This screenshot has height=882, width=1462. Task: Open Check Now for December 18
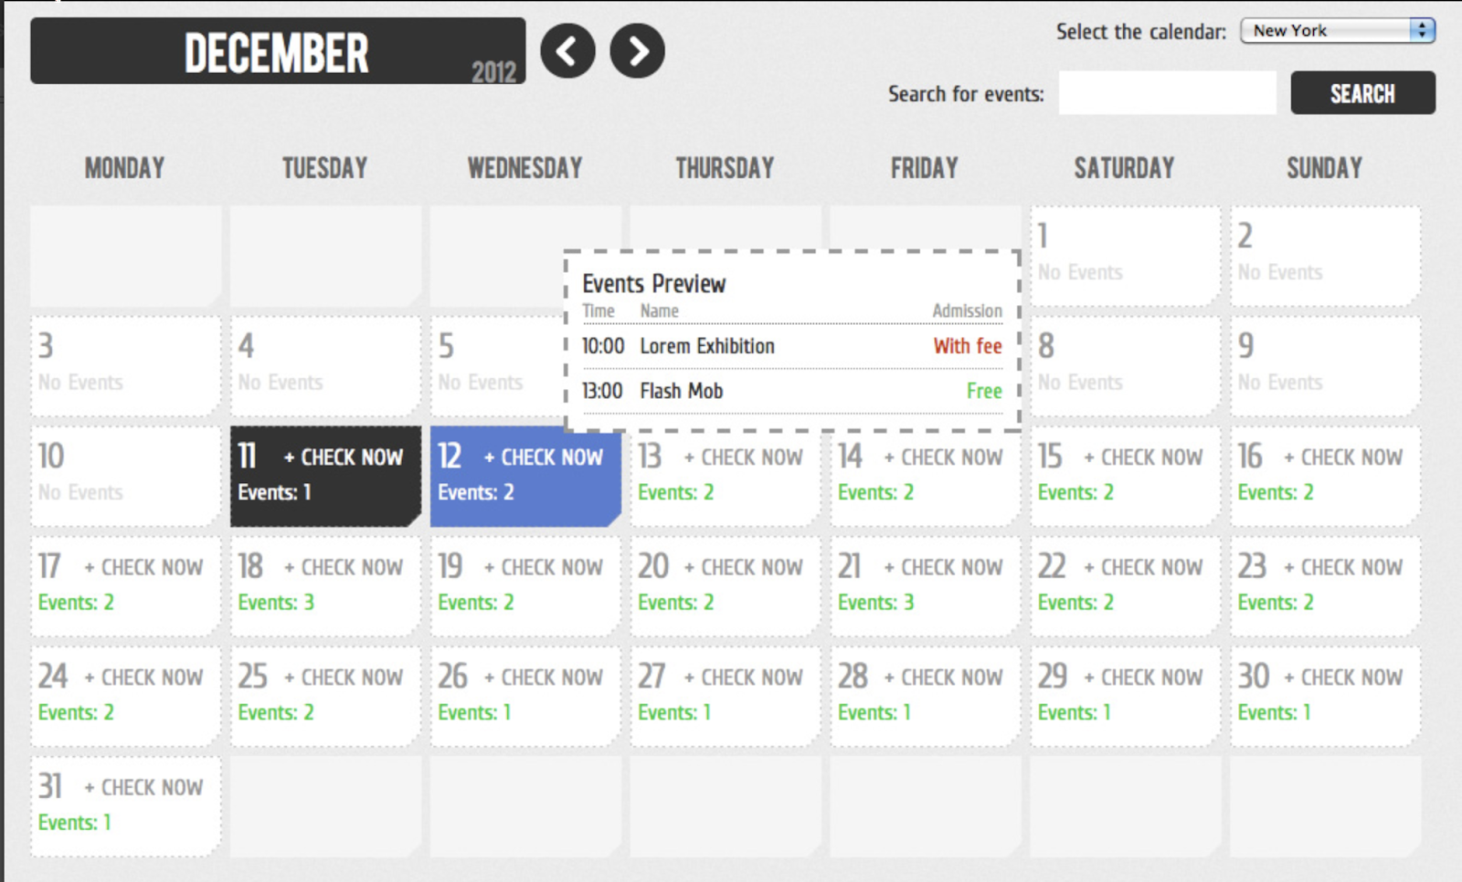[x=344, y=568]
